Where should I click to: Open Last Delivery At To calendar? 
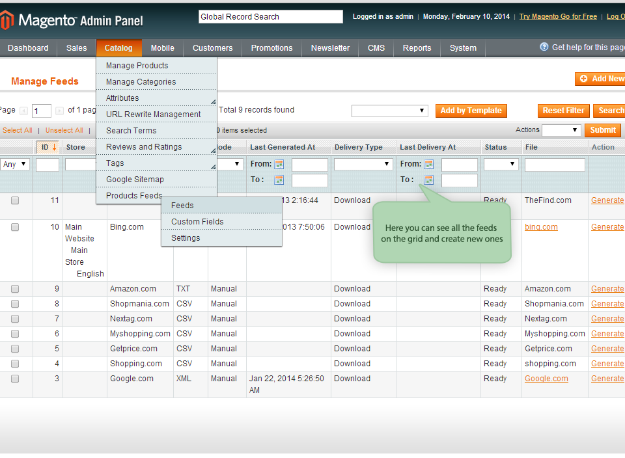(429, 180)
